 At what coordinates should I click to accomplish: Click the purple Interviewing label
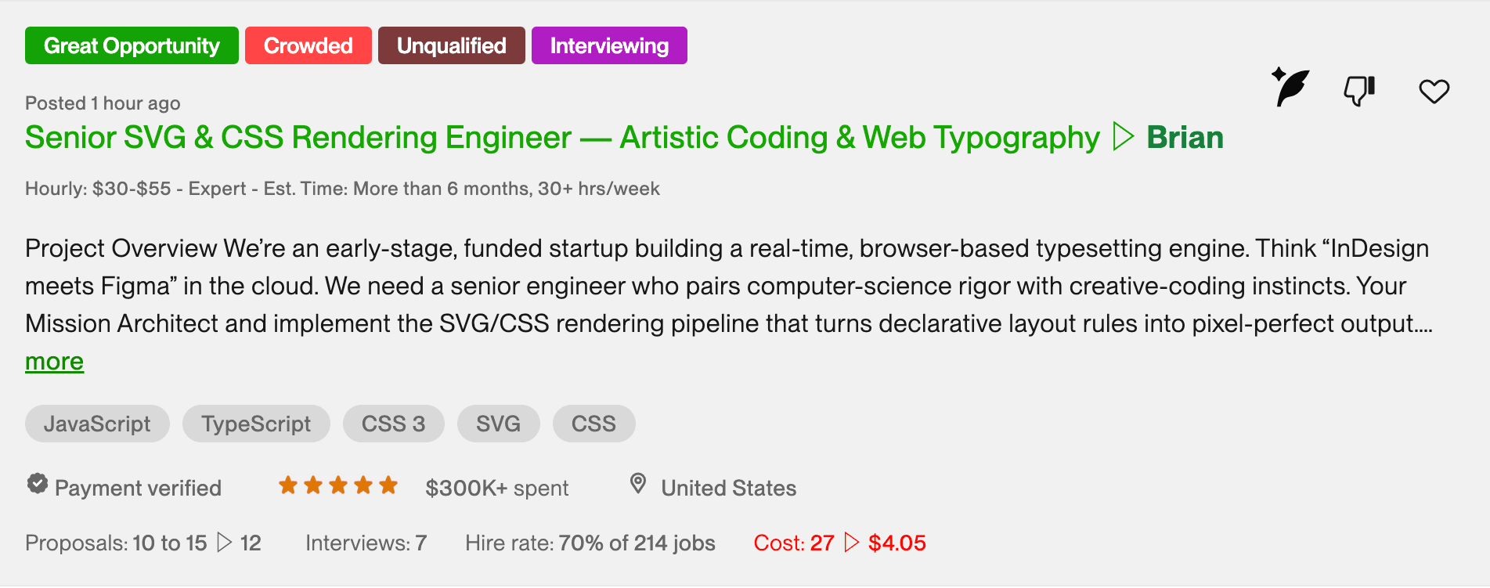point(609,45)
